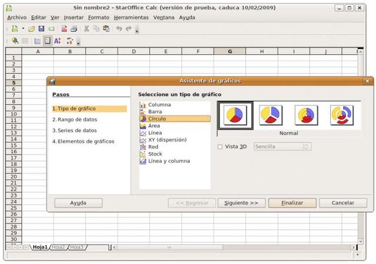Click the send document as e-mail icon
This screenshot has height=264, width=376.
[x=51, y=29]
